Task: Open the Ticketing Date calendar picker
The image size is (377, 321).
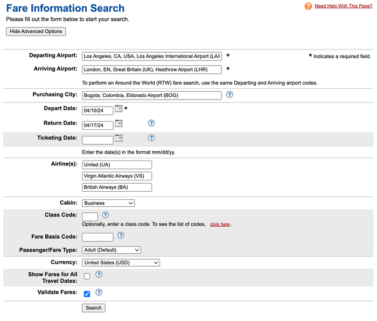Action: pyautogui.click(x=118, y=138)
